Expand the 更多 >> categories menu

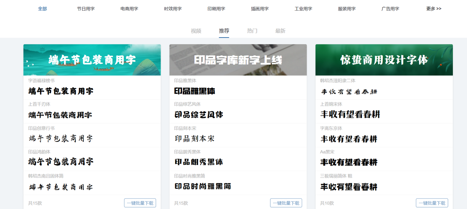click(433, 9)
